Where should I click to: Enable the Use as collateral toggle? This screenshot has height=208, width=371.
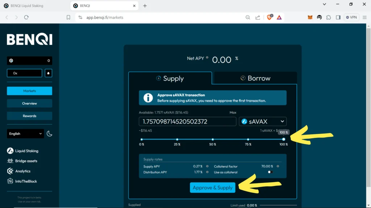270,172
